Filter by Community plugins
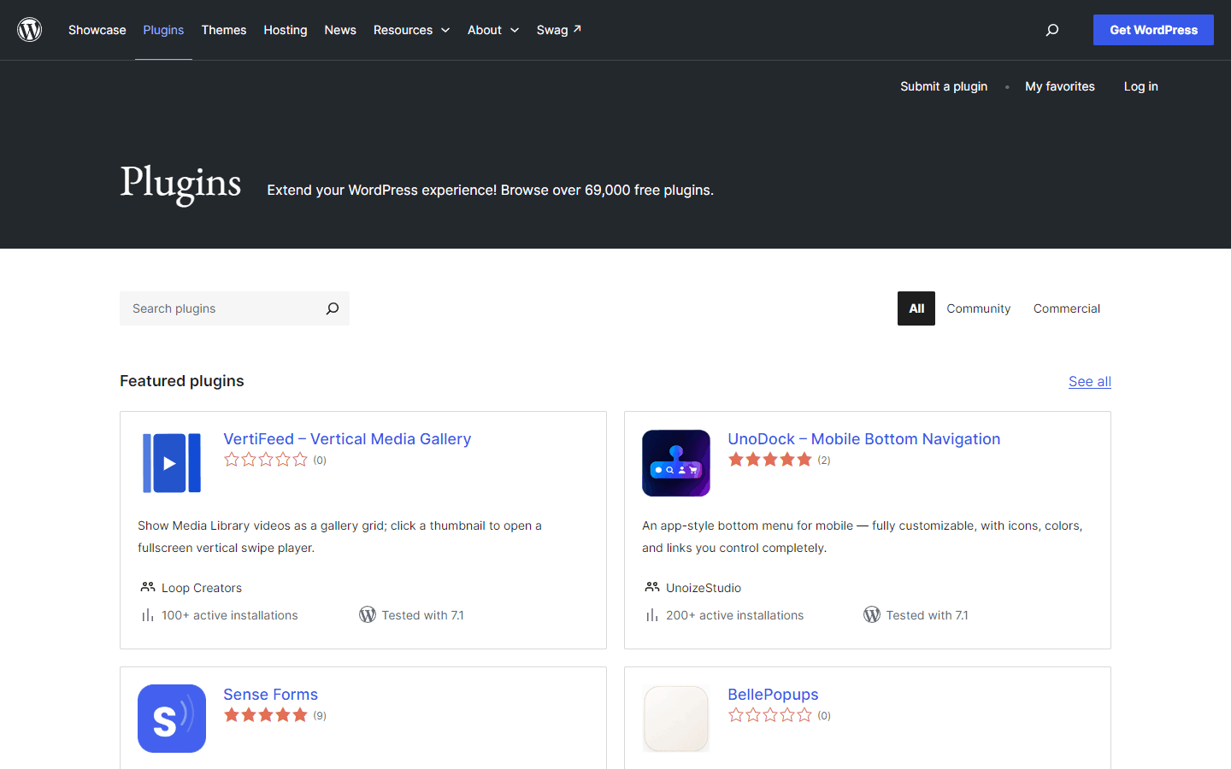Viewport: 1231px width, 769px height. pos(979,308)
